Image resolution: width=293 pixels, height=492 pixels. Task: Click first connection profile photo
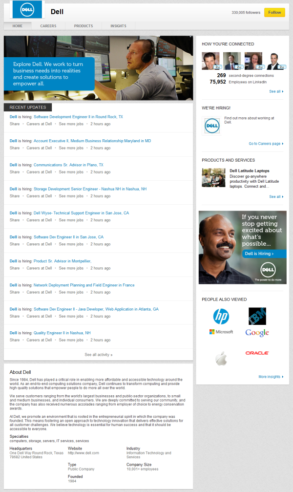click(211, 61)
